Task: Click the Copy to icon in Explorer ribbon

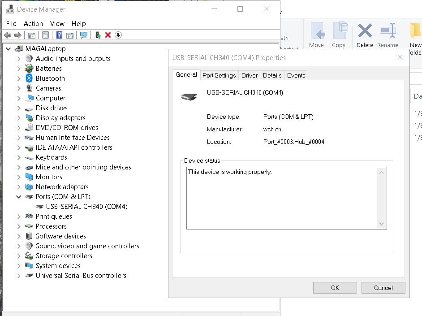Action: tap(340, 30)
